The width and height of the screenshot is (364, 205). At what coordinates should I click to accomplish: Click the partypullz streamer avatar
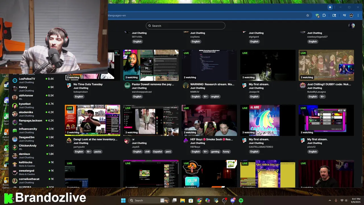tap(69, 140)
